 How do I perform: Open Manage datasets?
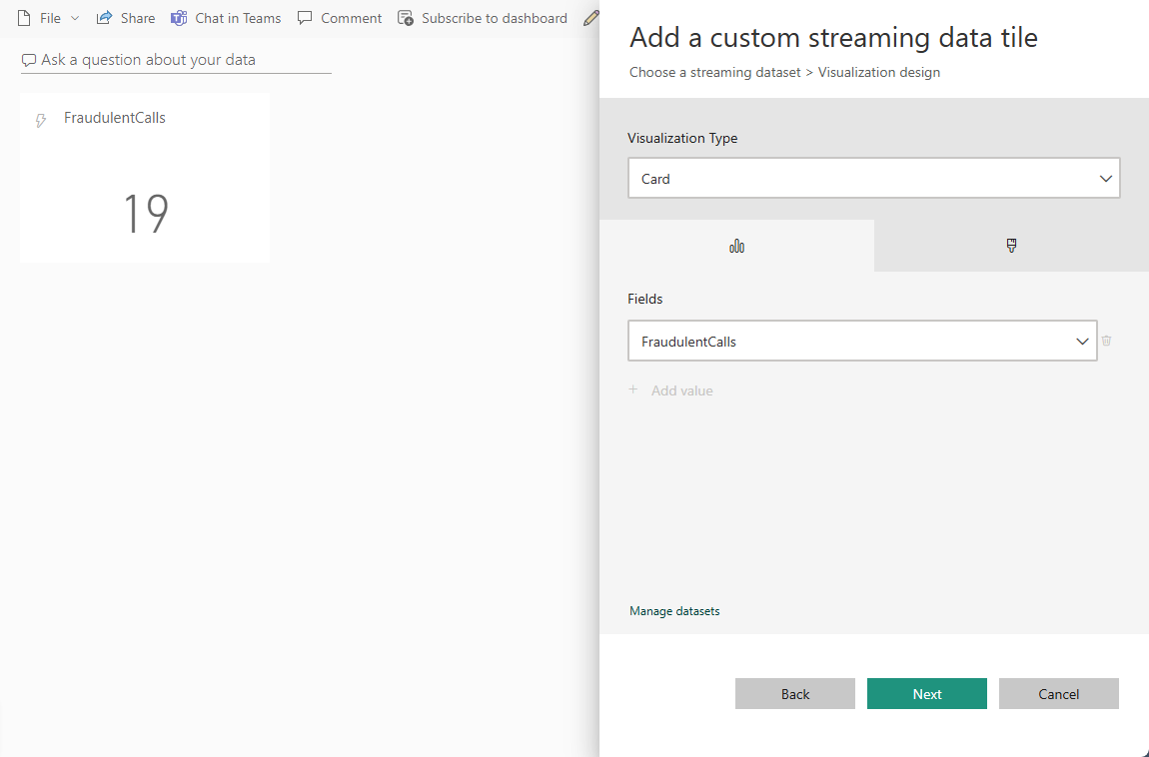point(674,610)
